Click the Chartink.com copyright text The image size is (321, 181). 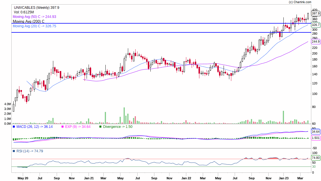click(x=300, y=2)
